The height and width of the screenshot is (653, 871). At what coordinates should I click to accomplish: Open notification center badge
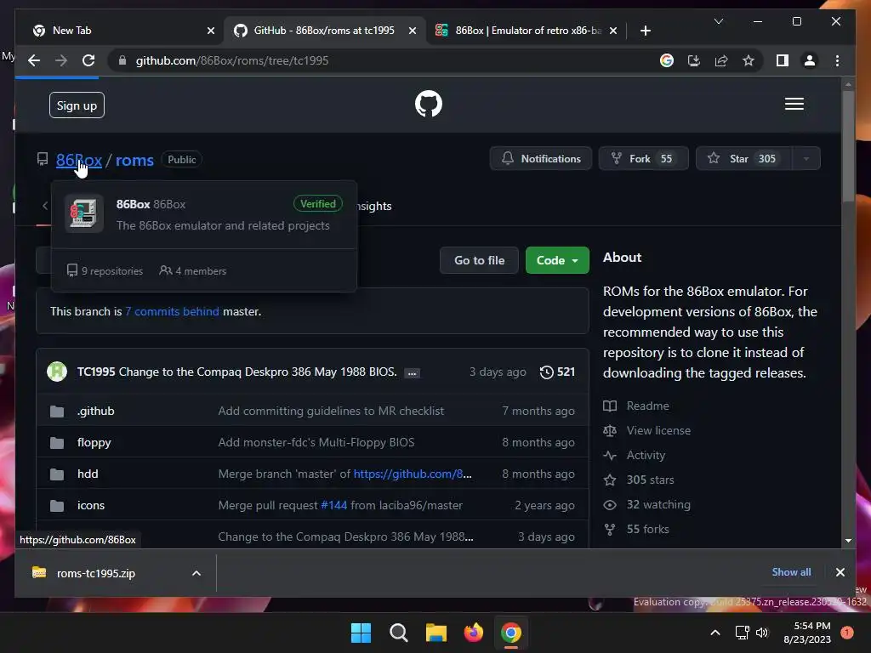click(846, 633)
